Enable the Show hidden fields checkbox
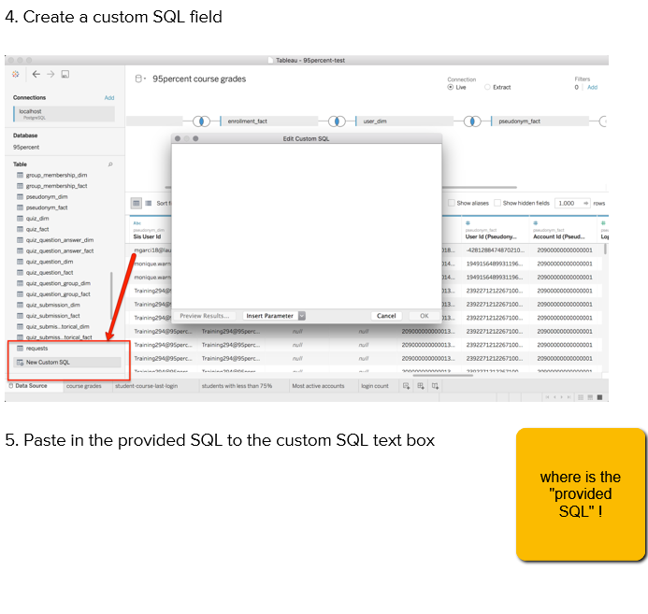Image resolution: width=648 pixels, height=614 pixels. [497, 203]
